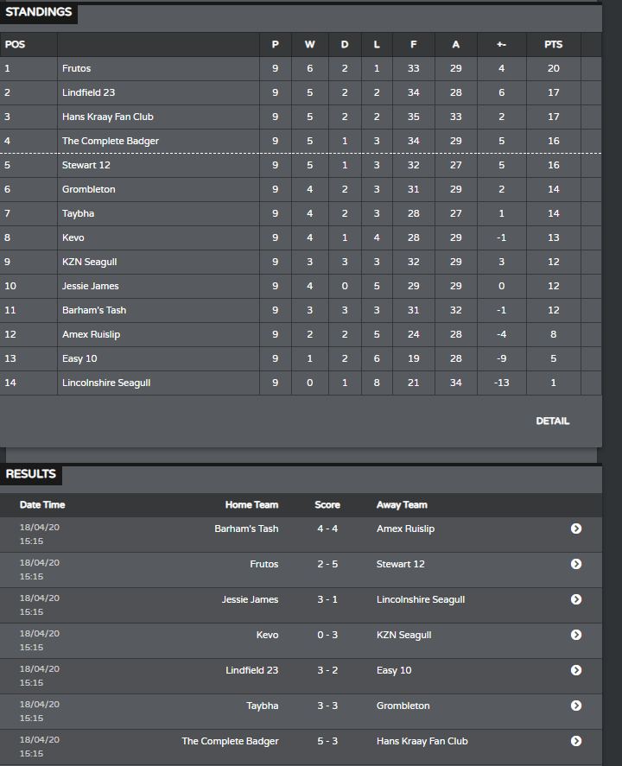Click Stewart 12 away team in results

click(x=401, y=564)
